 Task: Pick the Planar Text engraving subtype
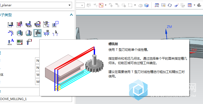click(x=10, y=42)
